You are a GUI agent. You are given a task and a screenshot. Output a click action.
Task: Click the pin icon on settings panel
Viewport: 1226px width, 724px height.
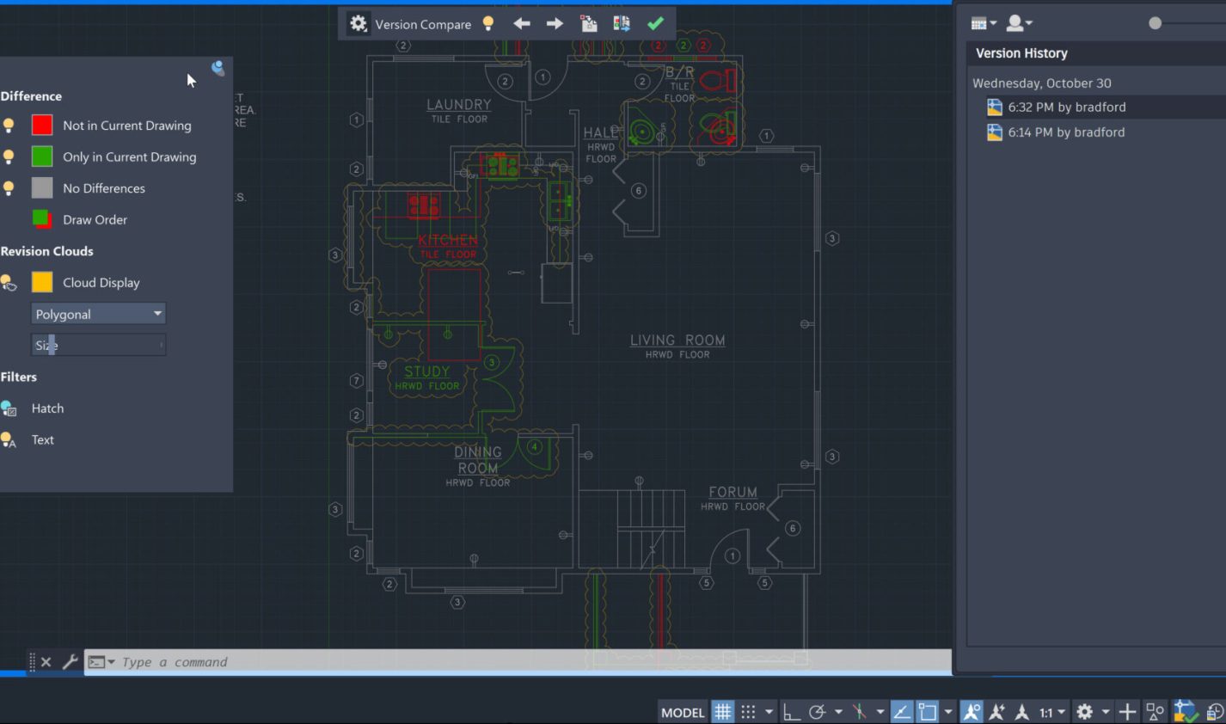click(218, 68)
